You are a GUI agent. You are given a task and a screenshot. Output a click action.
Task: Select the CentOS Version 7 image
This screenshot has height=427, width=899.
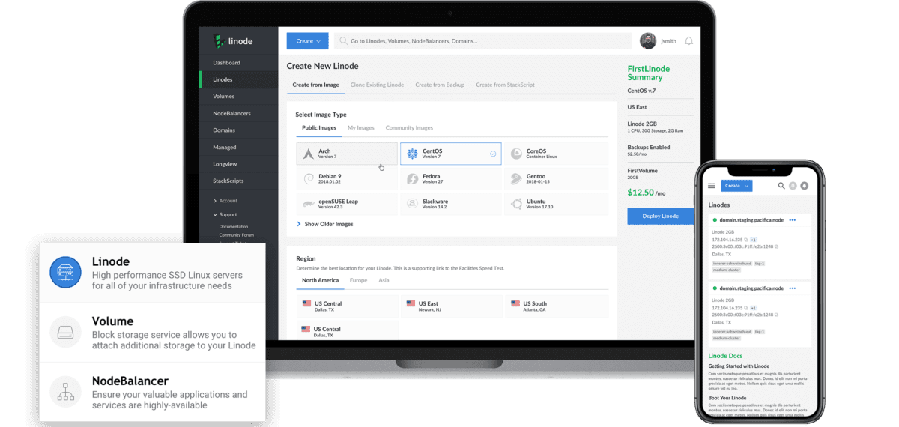click(450, 154)
